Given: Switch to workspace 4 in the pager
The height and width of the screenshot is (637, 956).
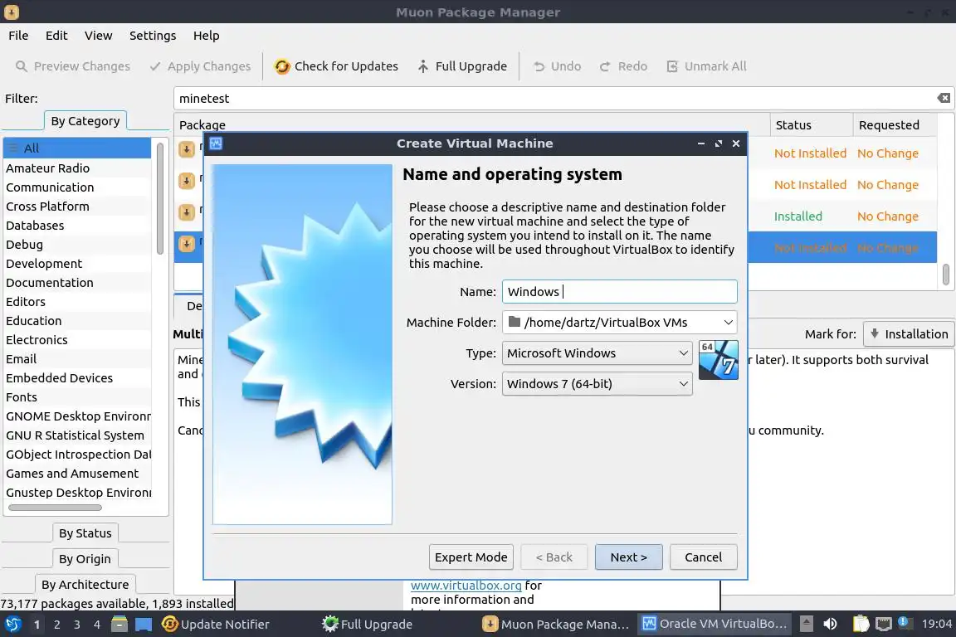Looking at the screenshot, I should tap(97, 625).
